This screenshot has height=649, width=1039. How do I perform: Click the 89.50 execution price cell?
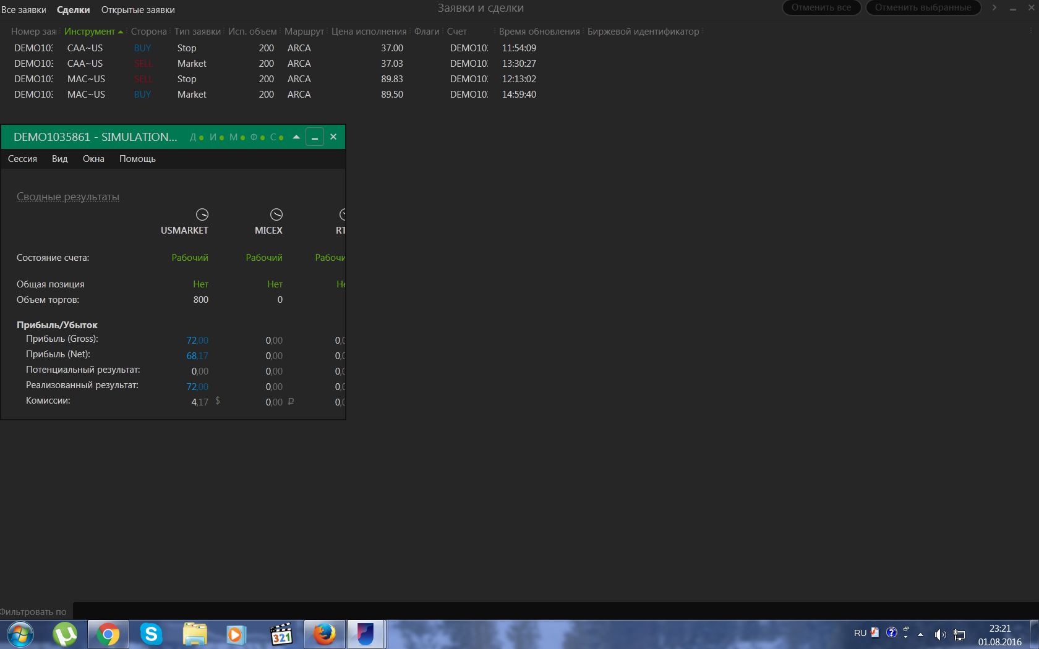point(392,95)
